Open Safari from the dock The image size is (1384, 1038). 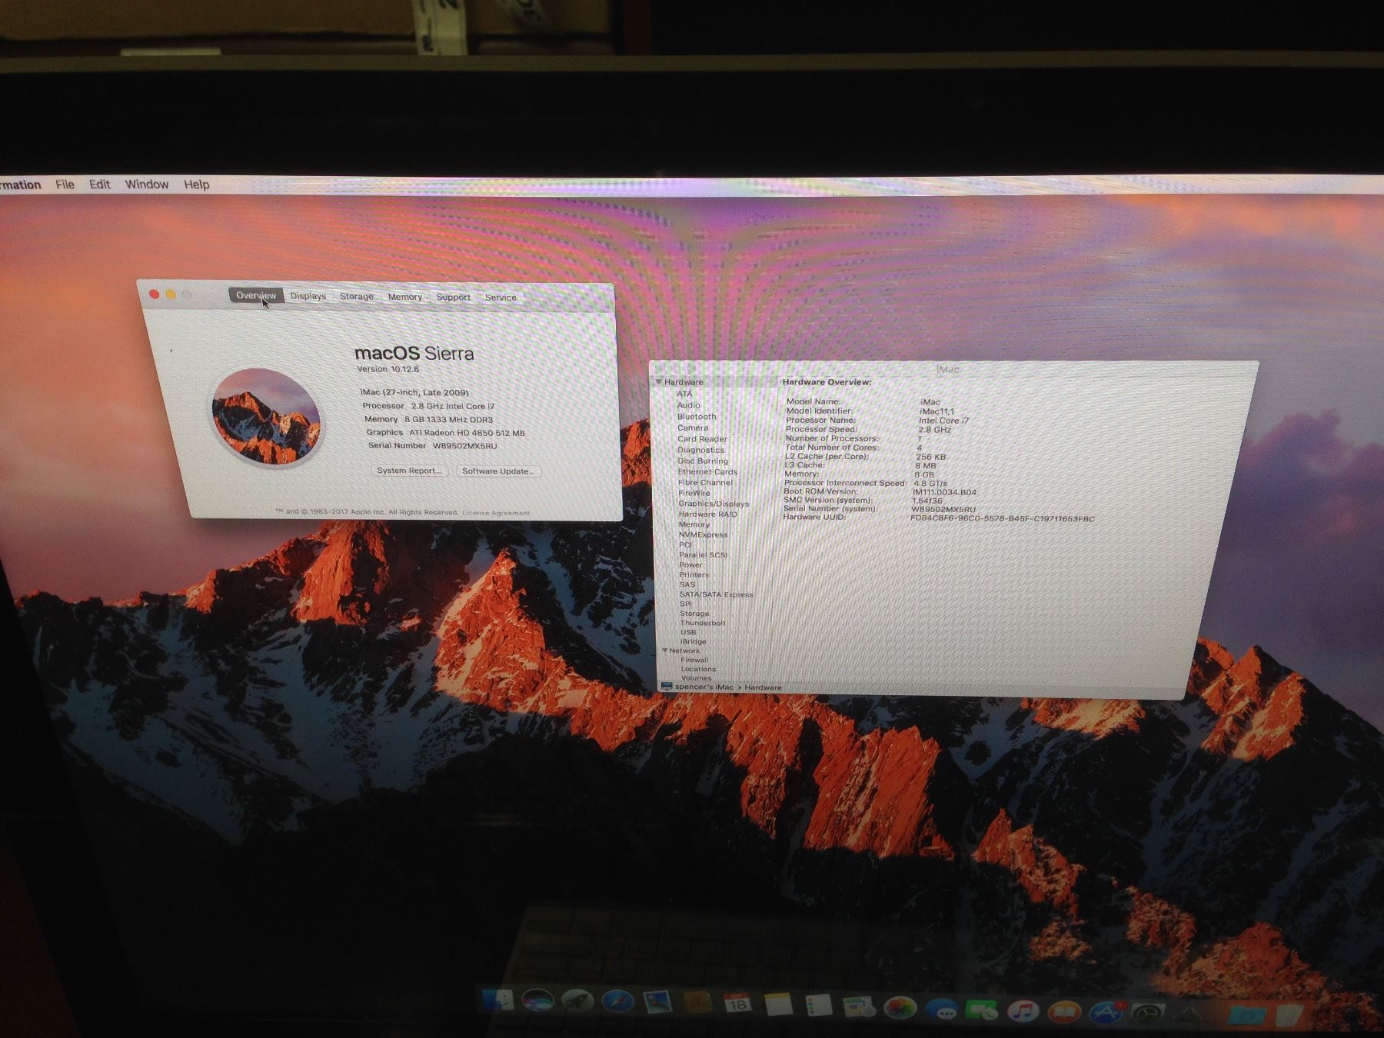click(617, 1002)
